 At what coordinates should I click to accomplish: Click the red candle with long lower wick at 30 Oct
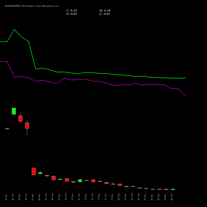coord(27,125)
